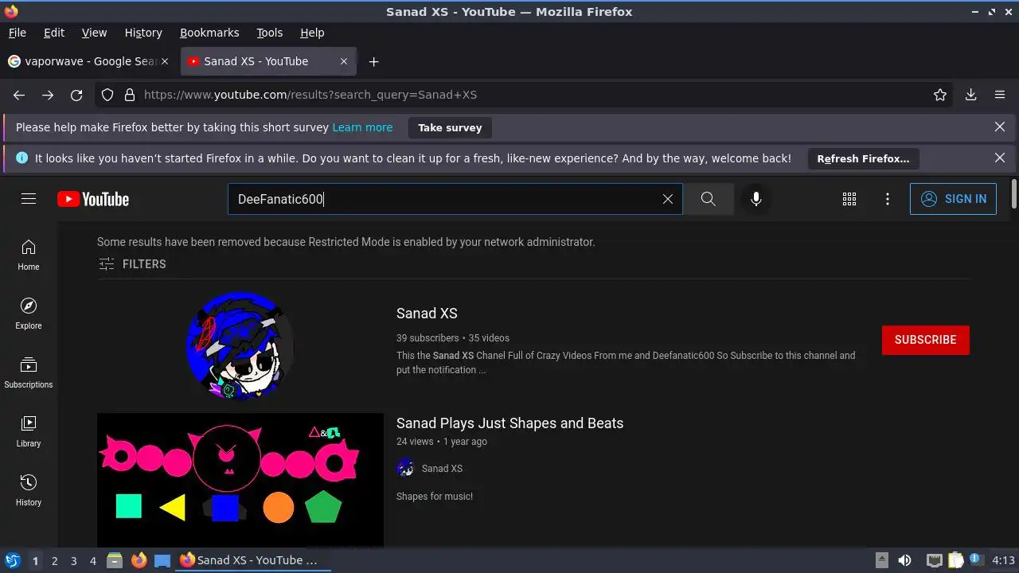Screen dimensions: 1019x573
Task: Bookmark this page with the star
Action: click(x=940, y=95)
